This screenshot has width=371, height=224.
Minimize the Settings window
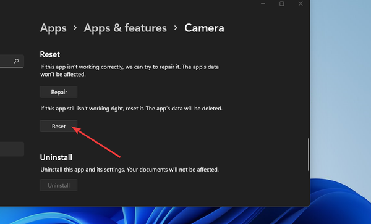[x=263, y=4]
